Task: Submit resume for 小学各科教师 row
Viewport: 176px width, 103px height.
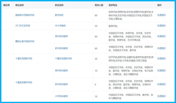Action: (161, 96)
